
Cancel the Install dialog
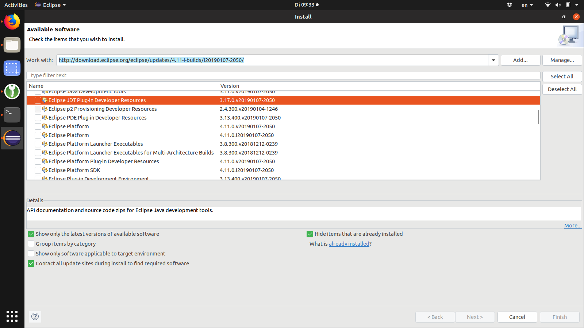[x=517, y=317]
